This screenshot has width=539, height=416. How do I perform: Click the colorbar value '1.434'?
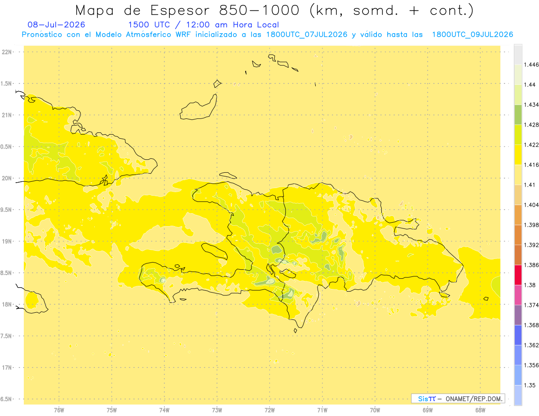pos(531,105)
